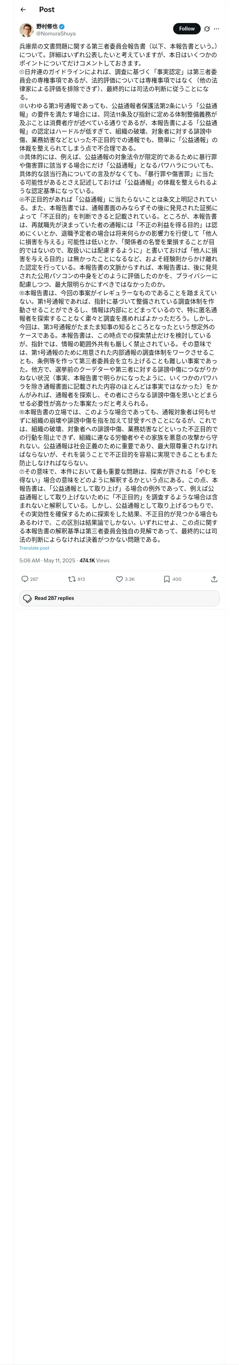Share the post via share icon
Viewport: 239px width, 1365px height.
pos(214,579)
